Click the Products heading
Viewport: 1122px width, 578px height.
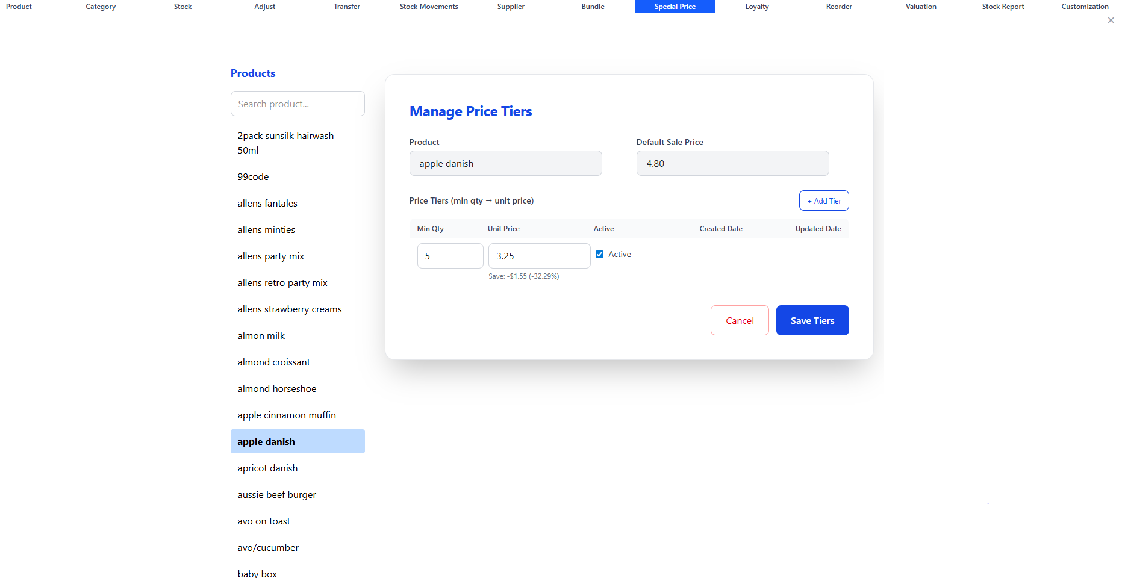tap(253, 73)
